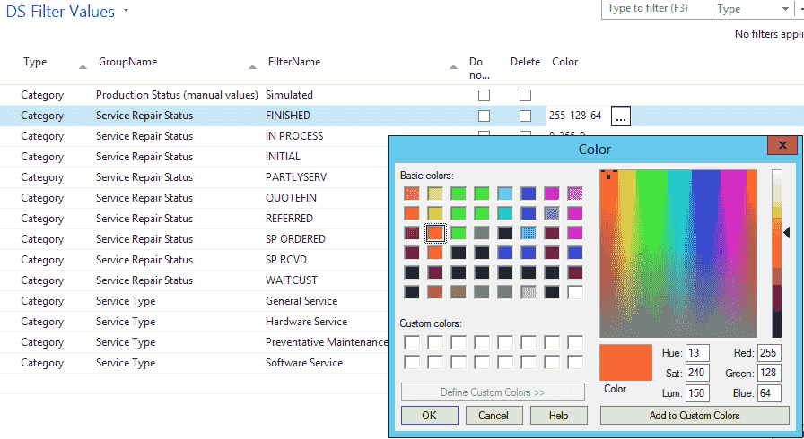Pick the dotted light gray basic color swatch

pos(529,292)
